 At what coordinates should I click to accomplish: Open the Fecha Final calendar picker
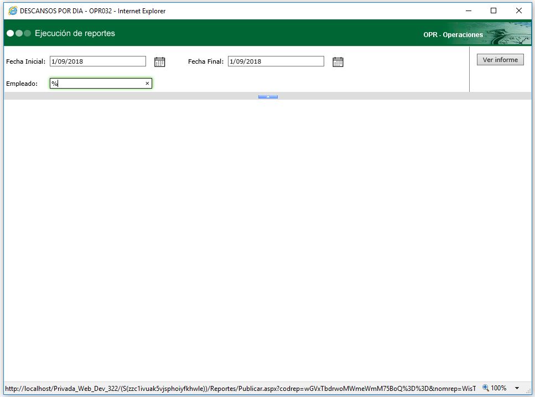[x=338, y=62]
